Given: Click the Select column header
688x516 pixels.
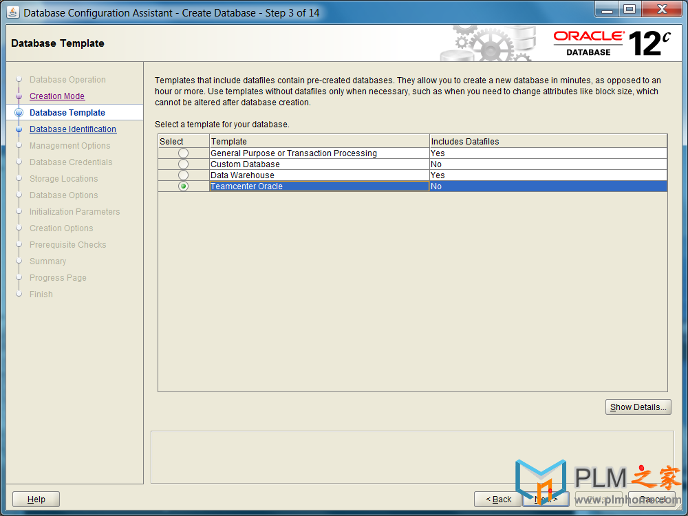Looking at the screenshot, I should tap(184, 141).
